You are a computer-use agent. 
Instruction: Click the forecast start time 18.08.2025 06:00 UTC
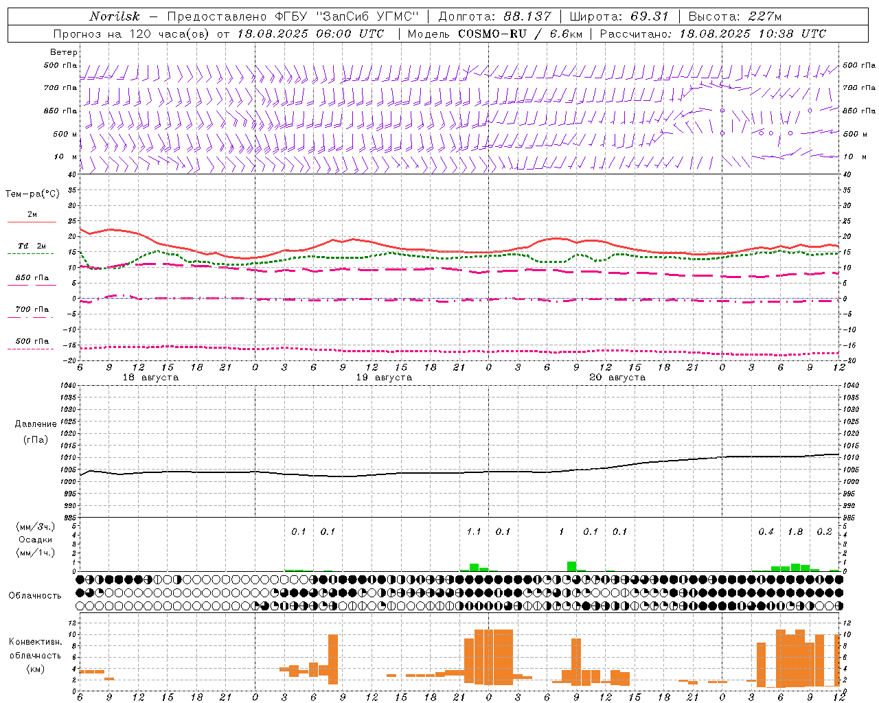(310, 34)
